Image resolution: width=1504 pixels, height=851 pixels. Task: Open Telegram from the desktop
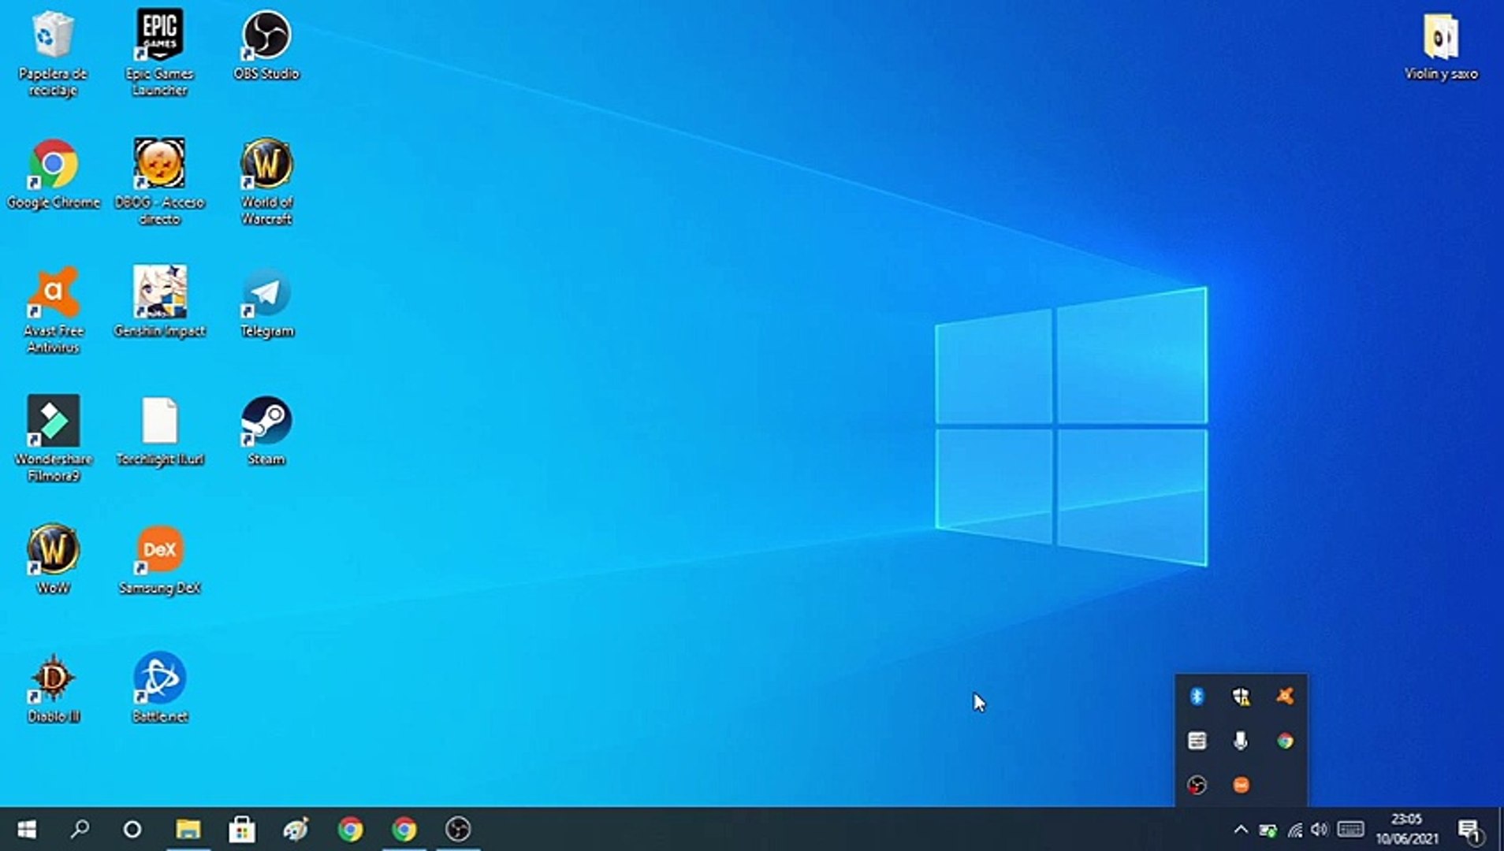[266, 293]
